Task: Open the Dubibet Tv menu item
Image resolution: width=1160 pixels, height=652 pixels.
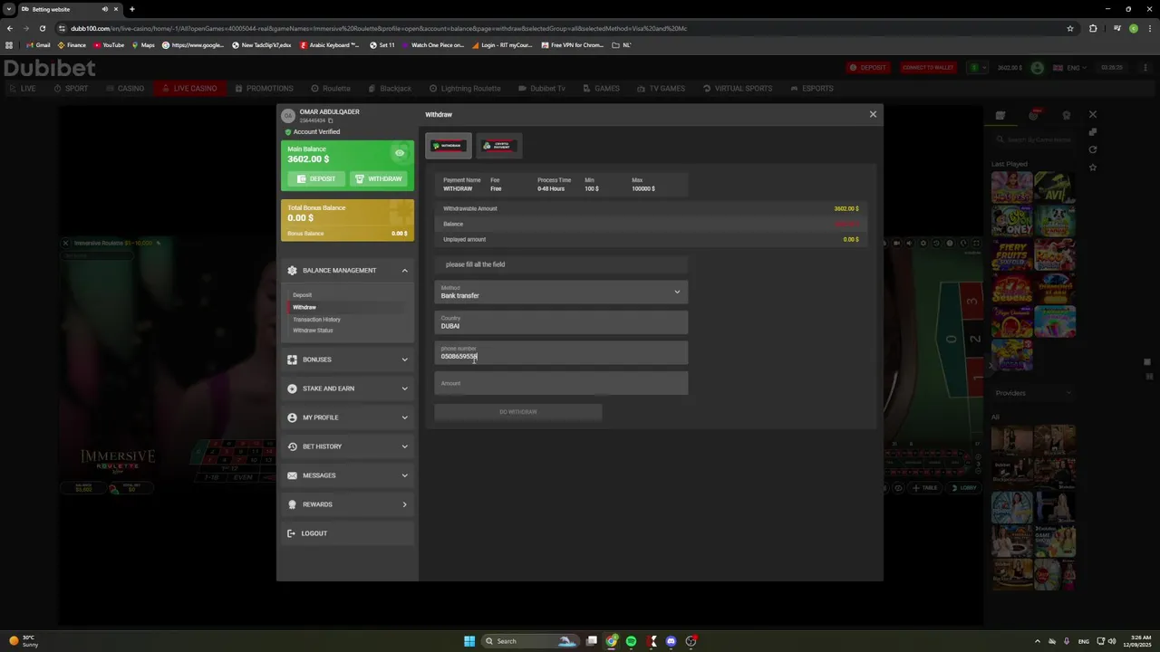Action: [x=542, y=88]
